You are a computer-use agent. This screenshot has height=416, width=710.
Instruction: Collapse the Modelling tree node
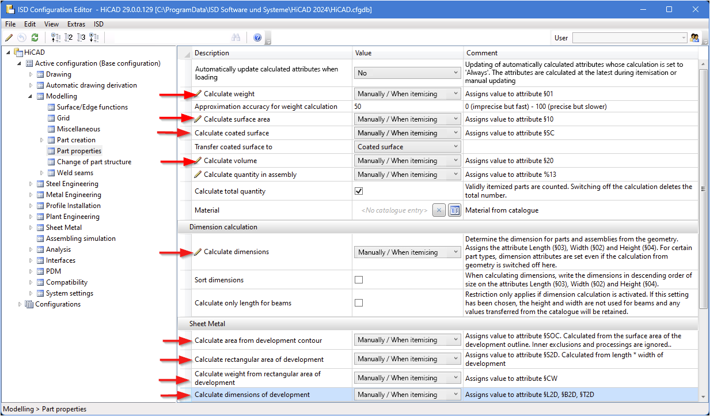[31, 96]
